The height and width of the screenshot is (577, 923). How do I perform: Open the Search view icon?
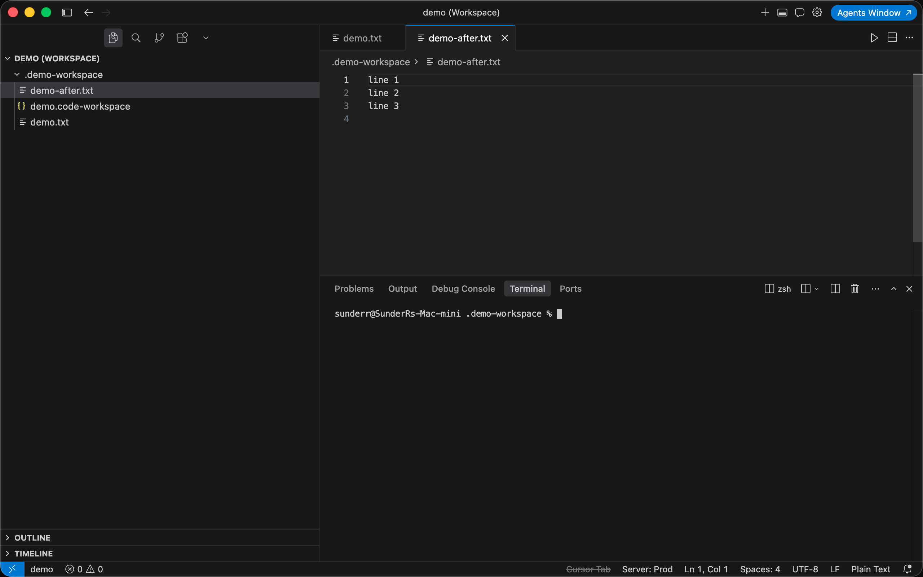[x=136, y=38]
